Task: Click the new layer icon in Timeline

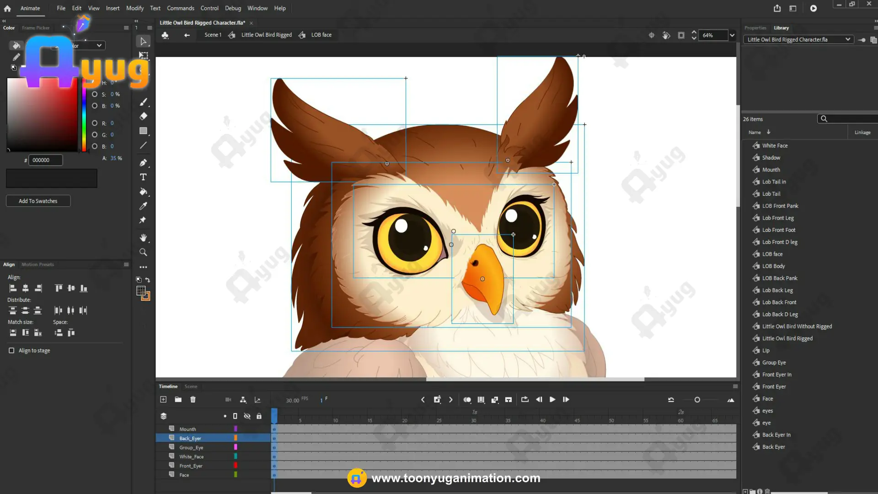Action: click(163, 399)
